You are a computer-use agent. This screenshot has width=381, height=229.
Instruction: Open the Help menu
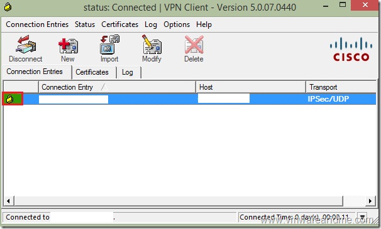click(204, 24)
